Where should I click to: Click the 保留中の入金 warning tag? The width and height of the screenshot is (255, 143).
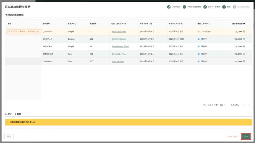click(x=34, y=31)
